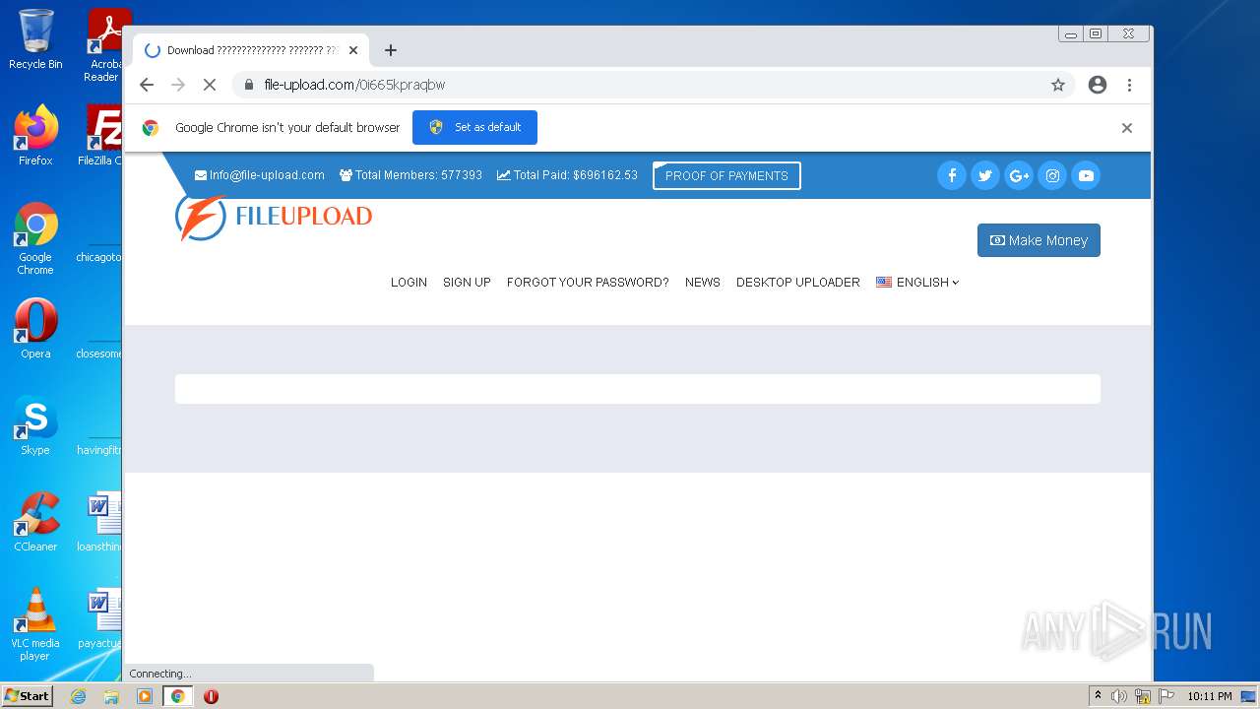Viewport: 1260px width, 709px height.
Task: Open the CCleaner desktop shortcut
Action: point(35,522)
